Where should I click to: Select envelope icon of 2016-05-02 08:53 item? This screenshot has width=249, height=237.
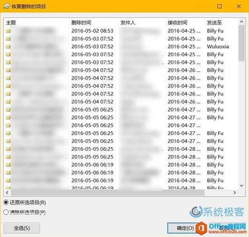pyautogui.click(x=8, y=30)
